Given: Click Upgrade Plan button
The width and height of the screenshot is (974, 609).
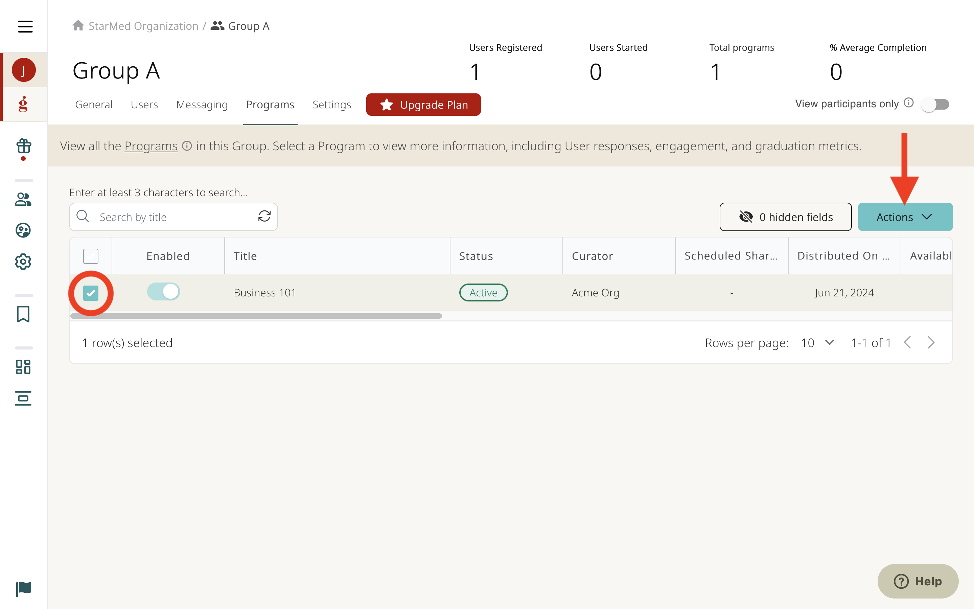Looking at the screenshot, I should [x=423, y=105].
